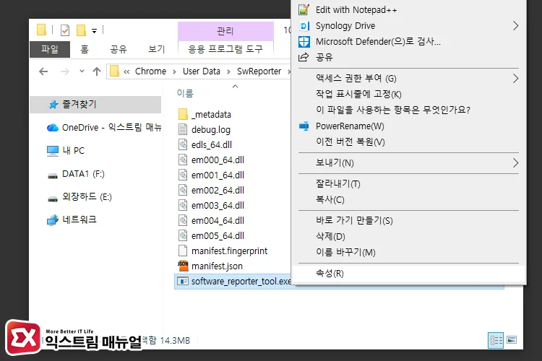Screen dimensions: 542x361
Task: Choose 잘라내기(T) from context menu
Action: pos(408,184)
